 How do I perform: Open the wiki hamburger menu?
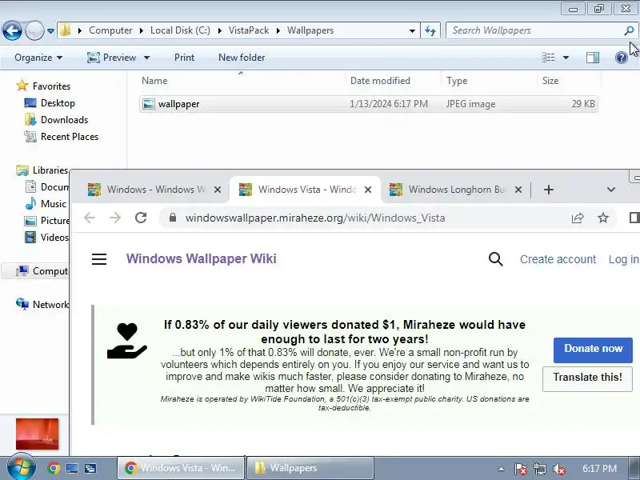99,258
